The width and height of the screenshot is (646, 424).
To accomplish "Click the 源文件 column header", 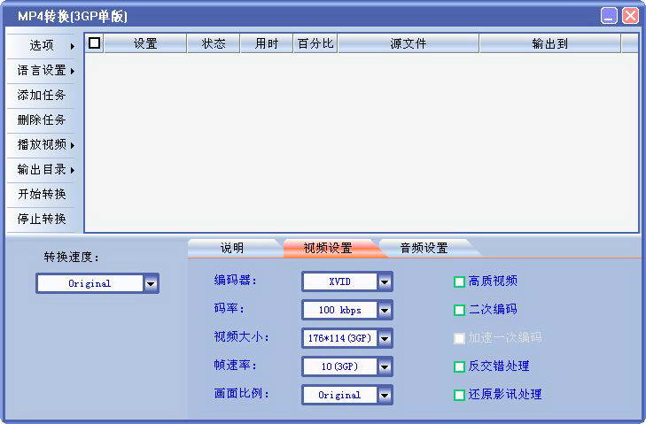I will tap(409, 43).
